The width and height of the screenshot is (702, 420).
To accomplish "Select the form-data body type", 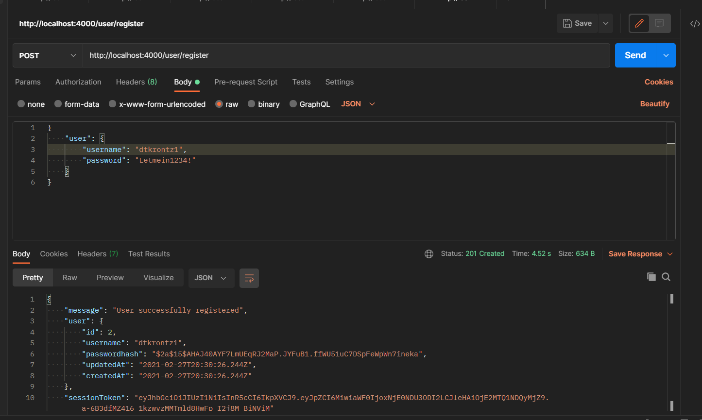I will pyautogui.click(x=77, y=104).
